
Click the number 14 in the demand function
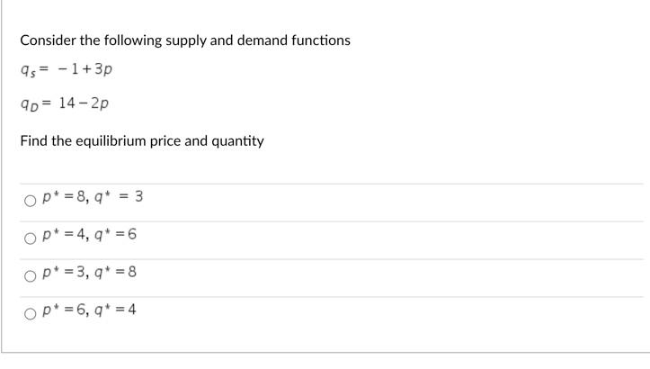coord(67,103)
